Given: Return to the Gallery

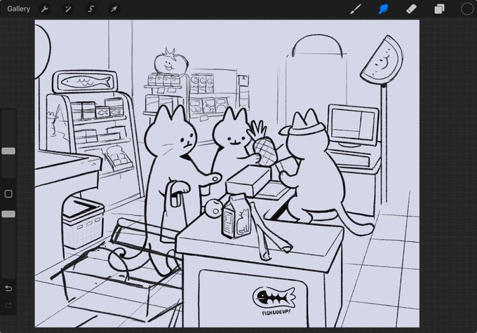Looking at the screenshot, I should pos(18,9).
